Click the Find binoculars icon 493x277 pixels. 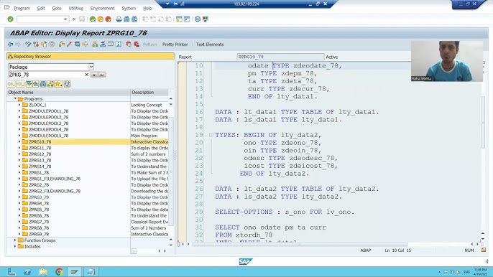coord(126,19)
